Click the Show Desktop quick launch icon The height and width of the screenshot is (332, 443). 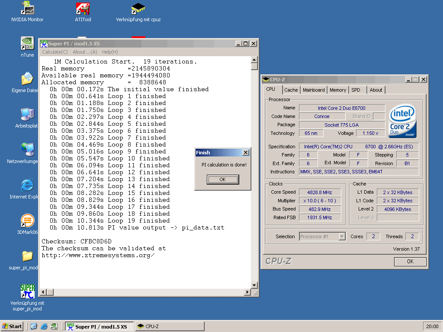[34, 326]
